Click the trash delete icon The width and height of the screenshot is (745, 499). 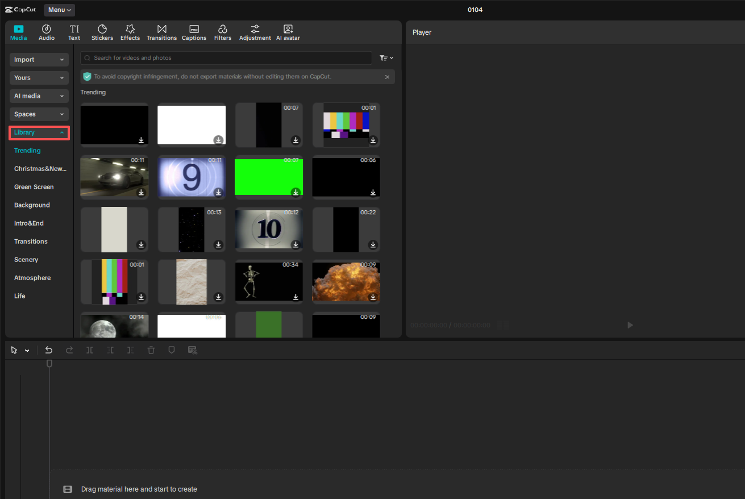(x=151, y=350)
